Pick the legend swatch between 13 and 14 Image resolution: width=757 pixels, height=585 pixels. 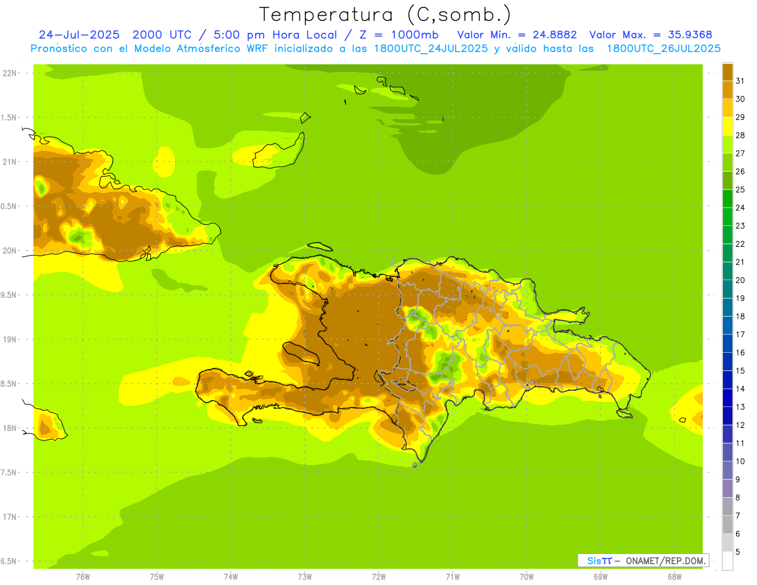coord(727,398)
